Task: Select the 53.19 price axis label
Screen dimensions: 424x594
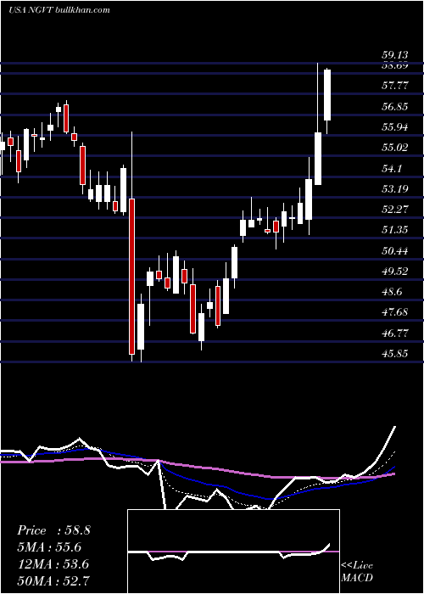Action: pyautogui.click(x=394, y=189)
